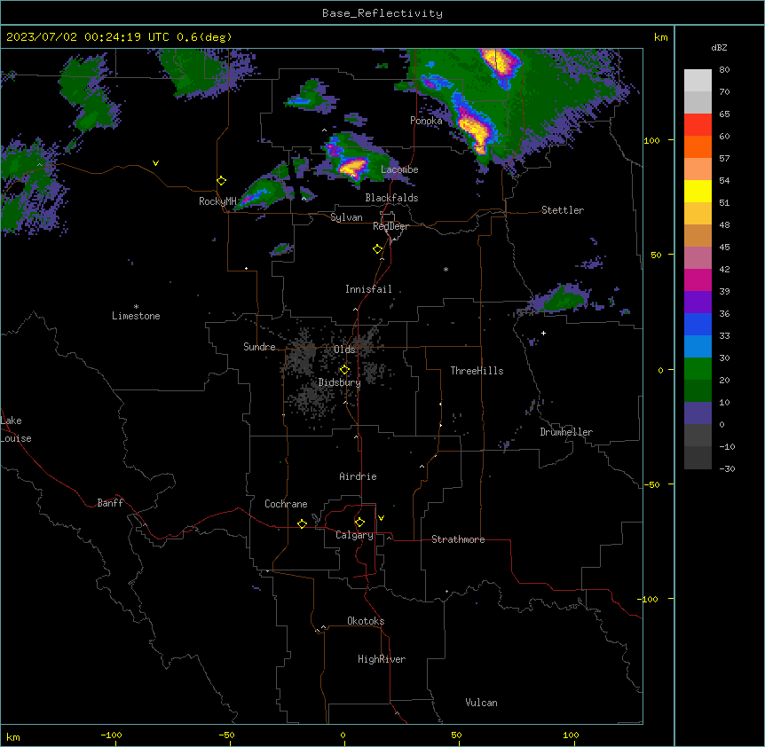Screen dimensions: 765x747
Task: Click the Ponoka city label
Action: 426,121
